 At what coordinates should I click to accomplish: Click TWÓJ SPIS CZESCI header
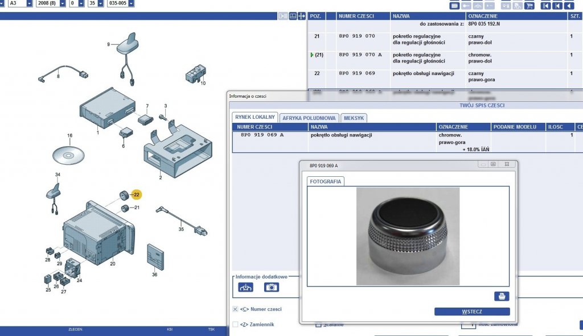pyautogui.click(x=482, y=105)
